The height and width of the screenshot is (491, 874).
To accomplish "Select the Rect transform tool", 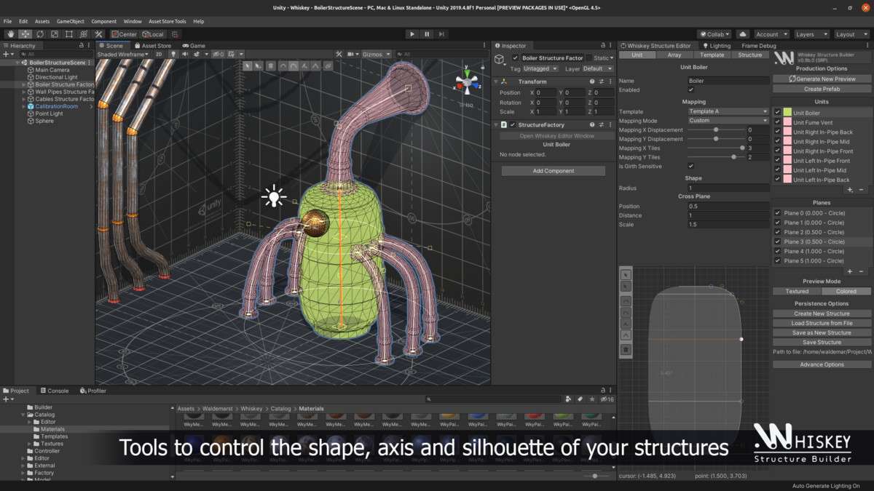I will click(68, 34).
